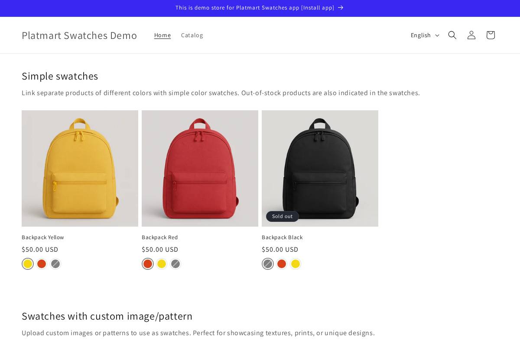
Task: Click the selected sold-out swatch on Backpack Black
Action: pyautogui.click(x=268, y=264)
